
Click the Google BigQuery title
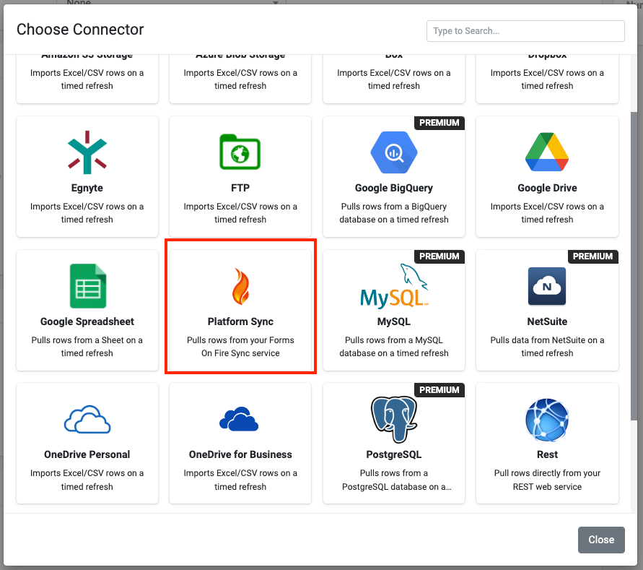[x=394, y=188]
